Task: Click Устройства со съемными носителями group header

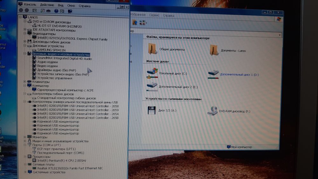Action: coord(173,99)
